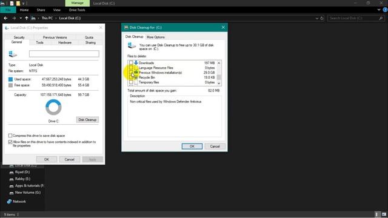Expand the ribbon with the chevron
Screen dimensions: 388x218
point(379,10)
